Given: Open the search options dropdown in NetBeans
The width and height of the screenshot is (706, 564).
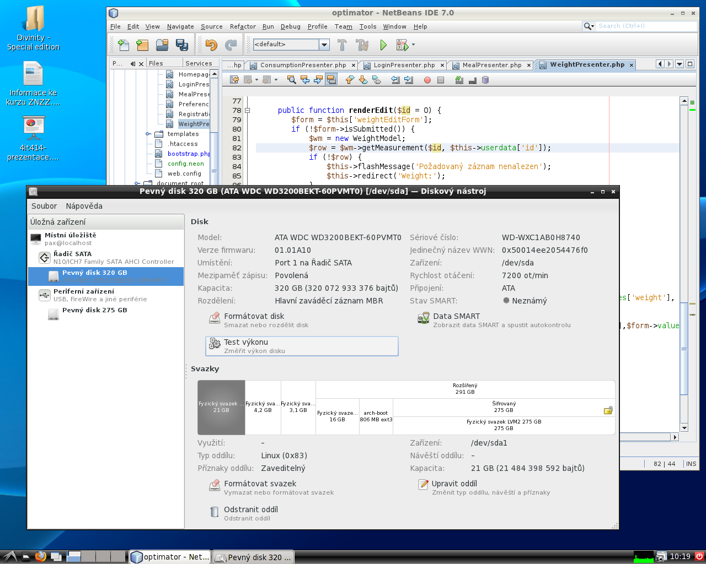Looking at the screenshot, I should (x=589, y=26).
